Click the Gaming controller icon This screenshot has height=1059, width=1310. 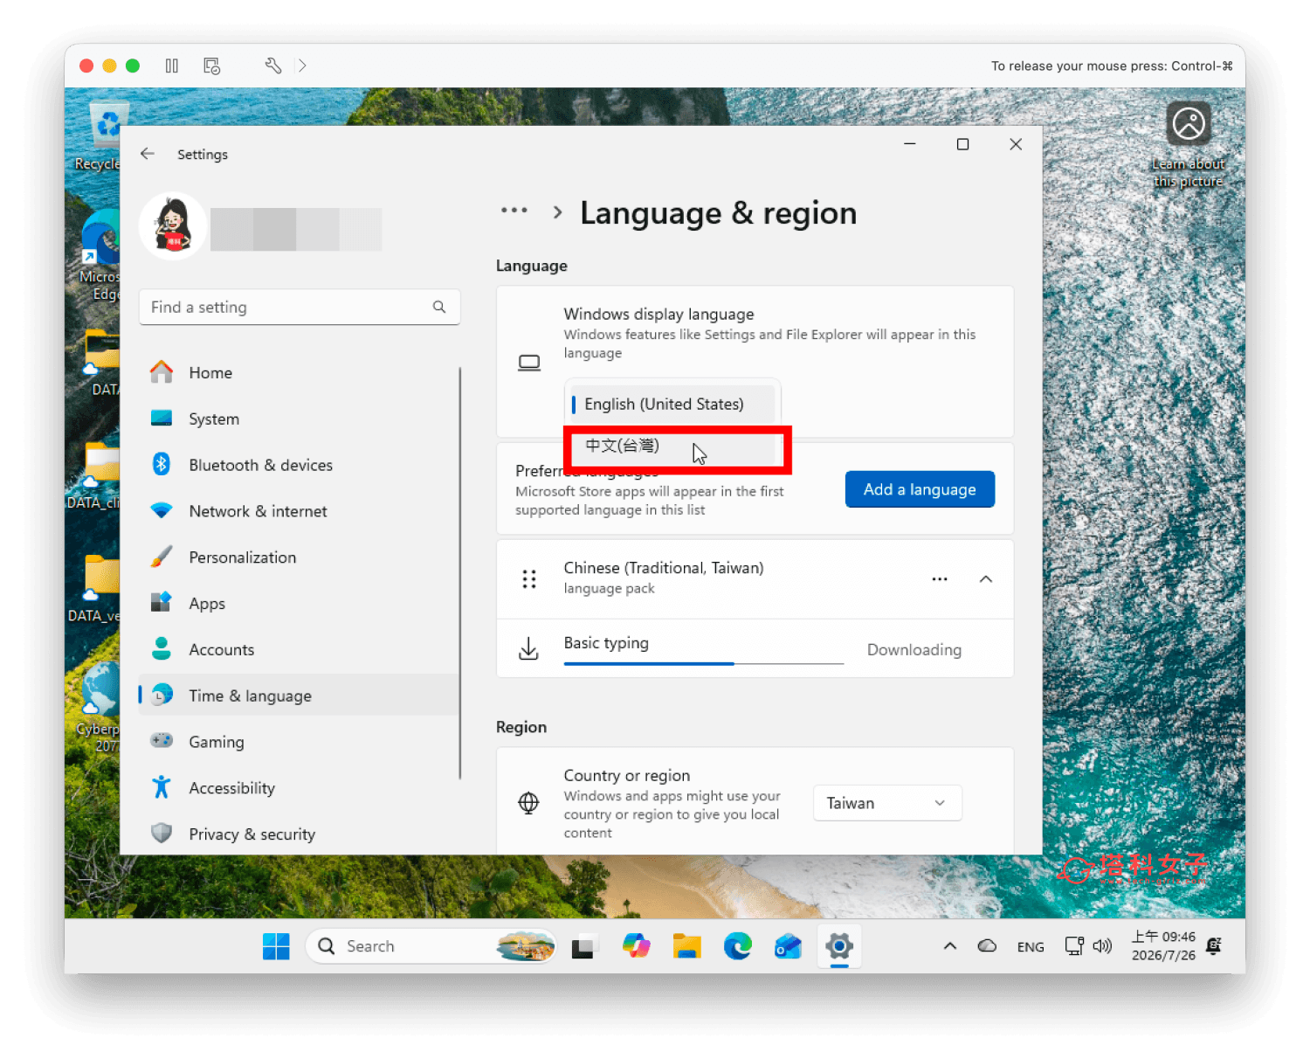point(162,741)
